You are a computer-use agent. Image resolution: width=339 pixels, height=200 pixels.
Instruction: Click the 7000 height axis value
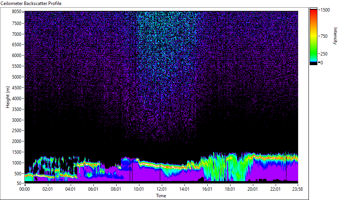point(17,34)
